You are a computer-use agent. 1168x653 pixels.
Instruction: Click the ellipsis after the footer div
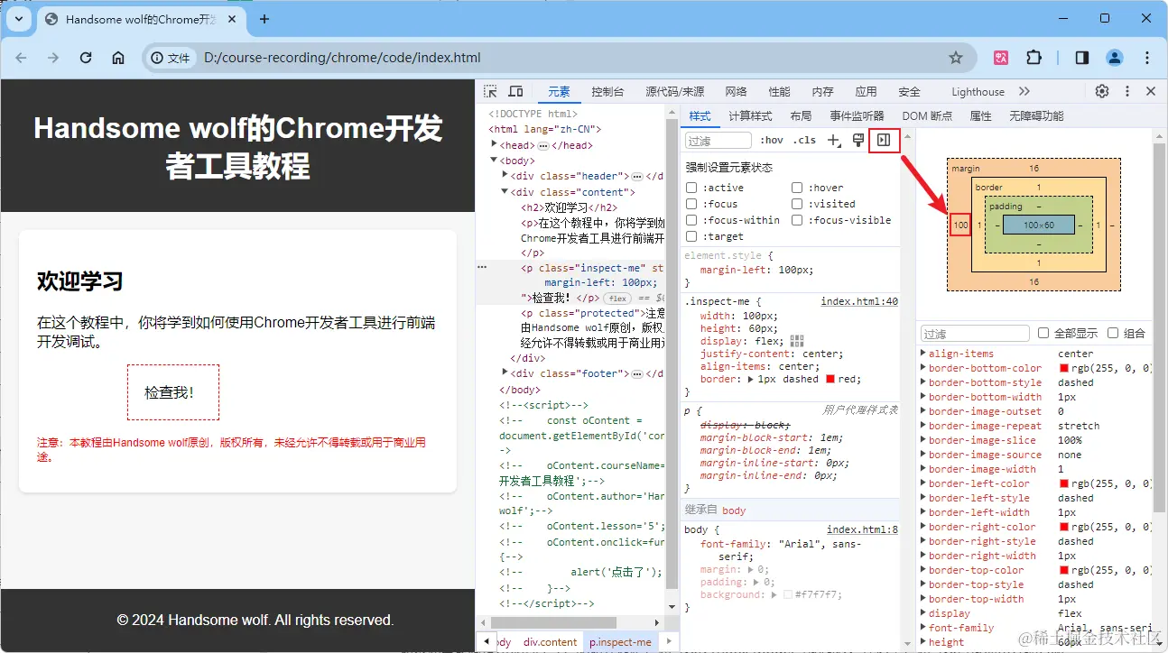[637, 373]
